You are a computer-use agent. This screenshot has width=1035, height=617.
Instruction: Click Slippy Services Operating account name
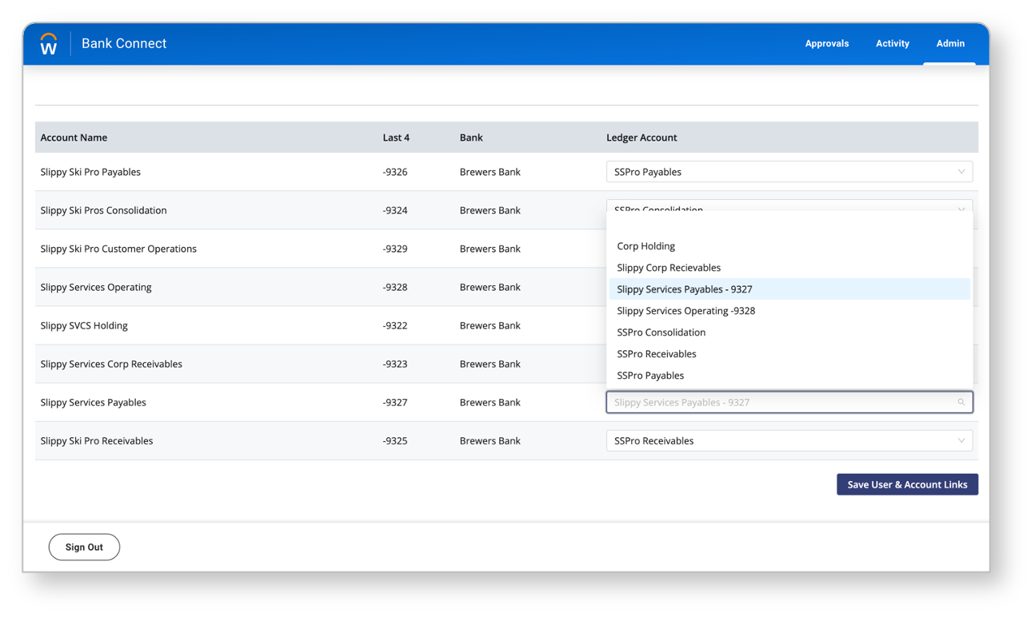click(96, 287)
